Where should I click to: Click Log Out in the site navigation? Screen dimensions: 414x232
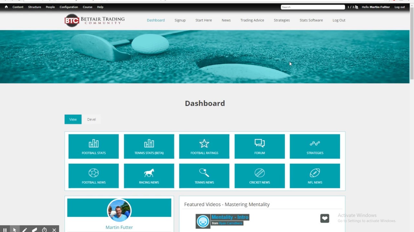(339, 20)
